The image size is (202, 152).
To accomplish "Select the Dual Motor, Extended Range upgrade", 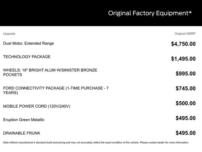I will point(28,43).
